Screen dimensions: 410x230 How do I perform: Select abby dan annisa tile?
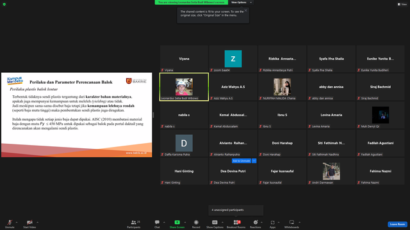point(331,87)
